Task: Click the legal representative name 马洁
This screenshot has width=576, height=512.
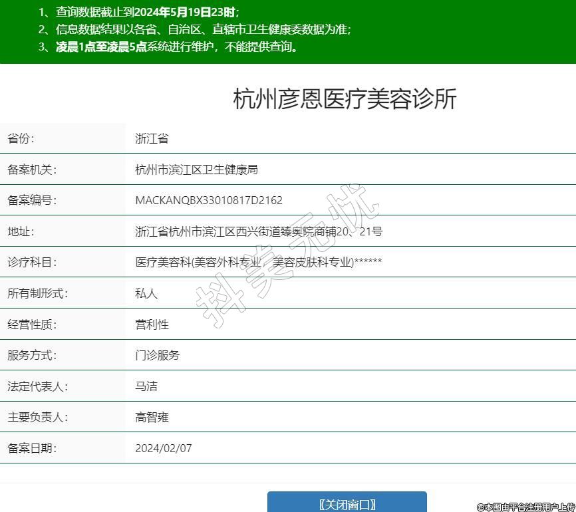Action: click(x=146, y=386)
